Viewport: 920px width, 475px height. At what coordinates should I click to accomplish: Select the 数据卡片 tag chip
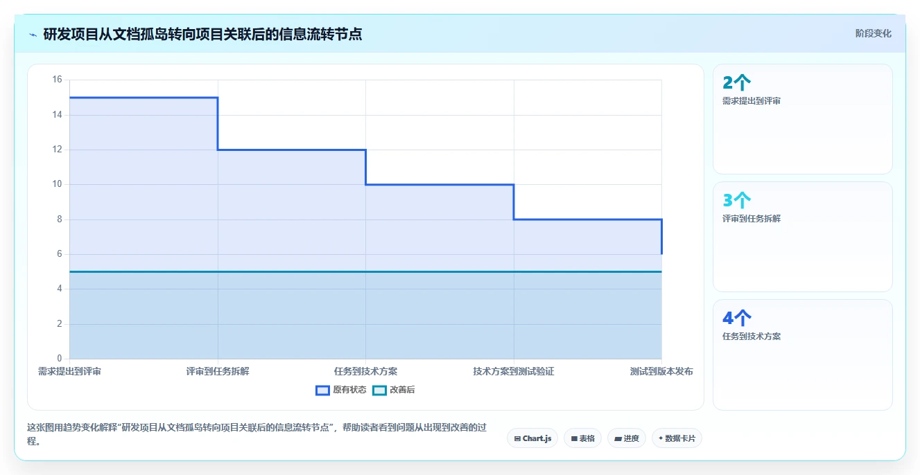677,438
